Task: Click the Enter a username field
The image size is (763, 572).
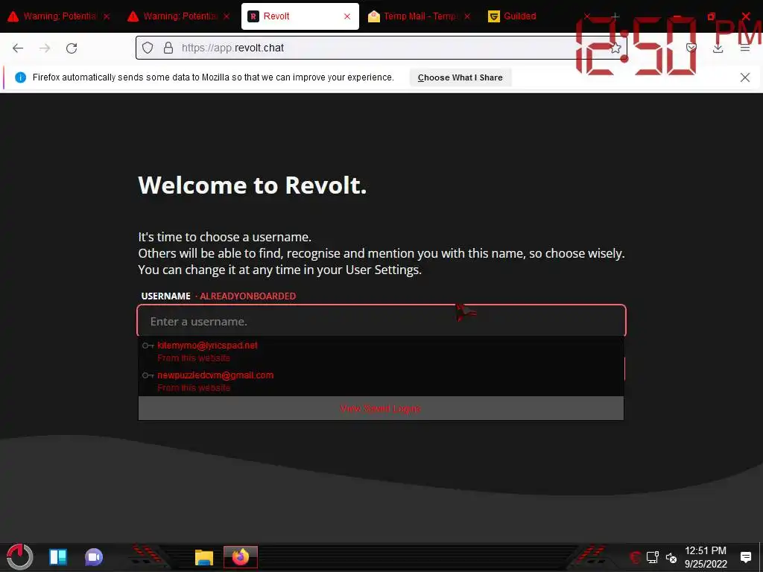Action: tap(381, 321)
